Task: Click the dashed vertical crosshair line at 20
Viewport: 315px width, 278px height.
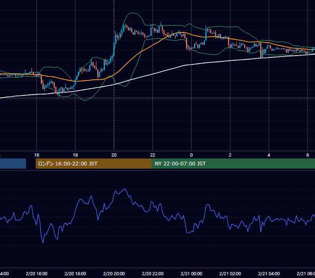Action: (114, 76)
